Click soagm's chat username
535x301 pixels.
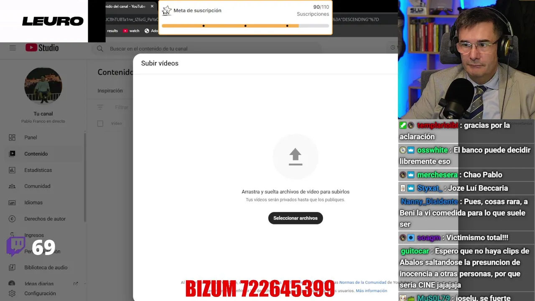(x=429, y=237)
